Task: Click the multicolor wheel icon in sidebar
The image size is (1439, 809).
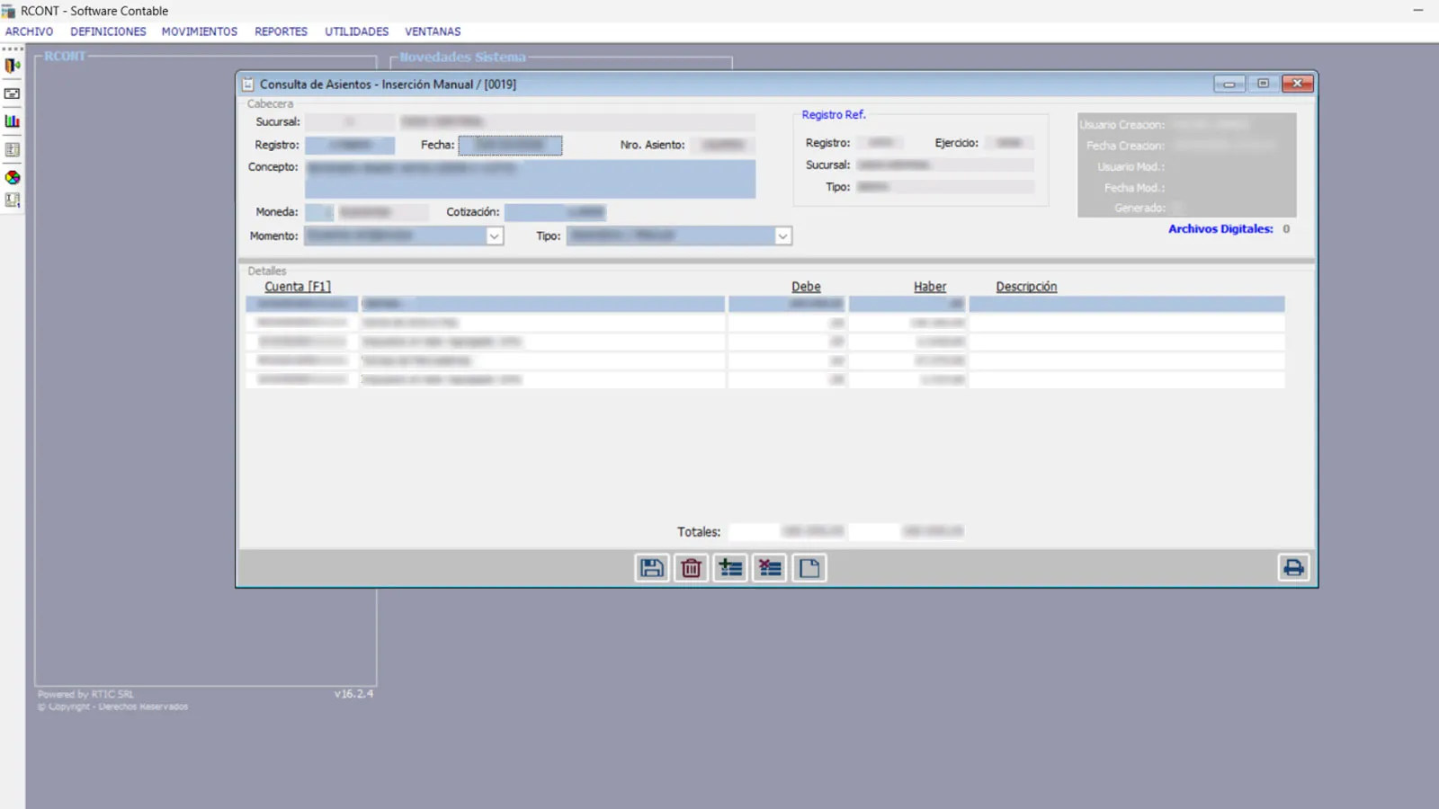Action: coord(13,177)
